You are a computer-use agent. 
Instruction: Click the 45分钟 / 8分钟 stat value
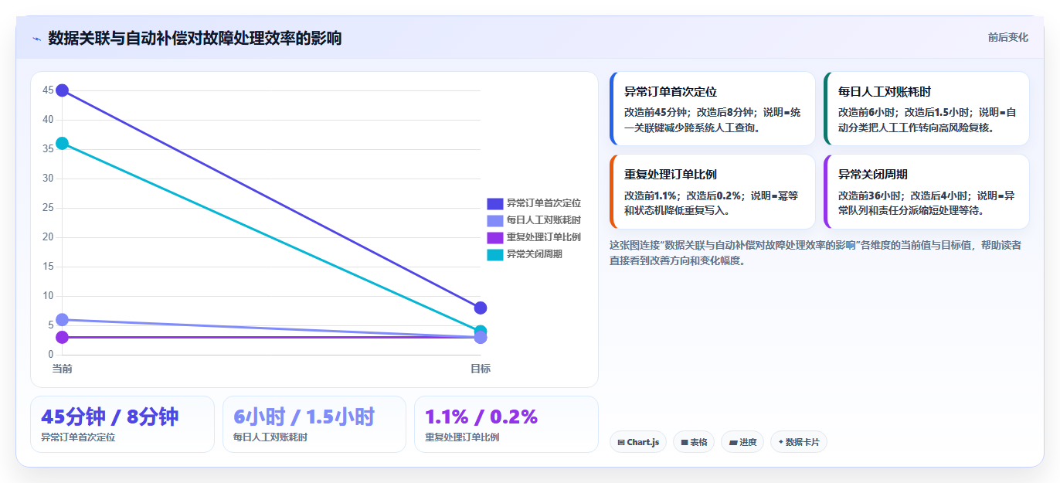tap(110, 417)
